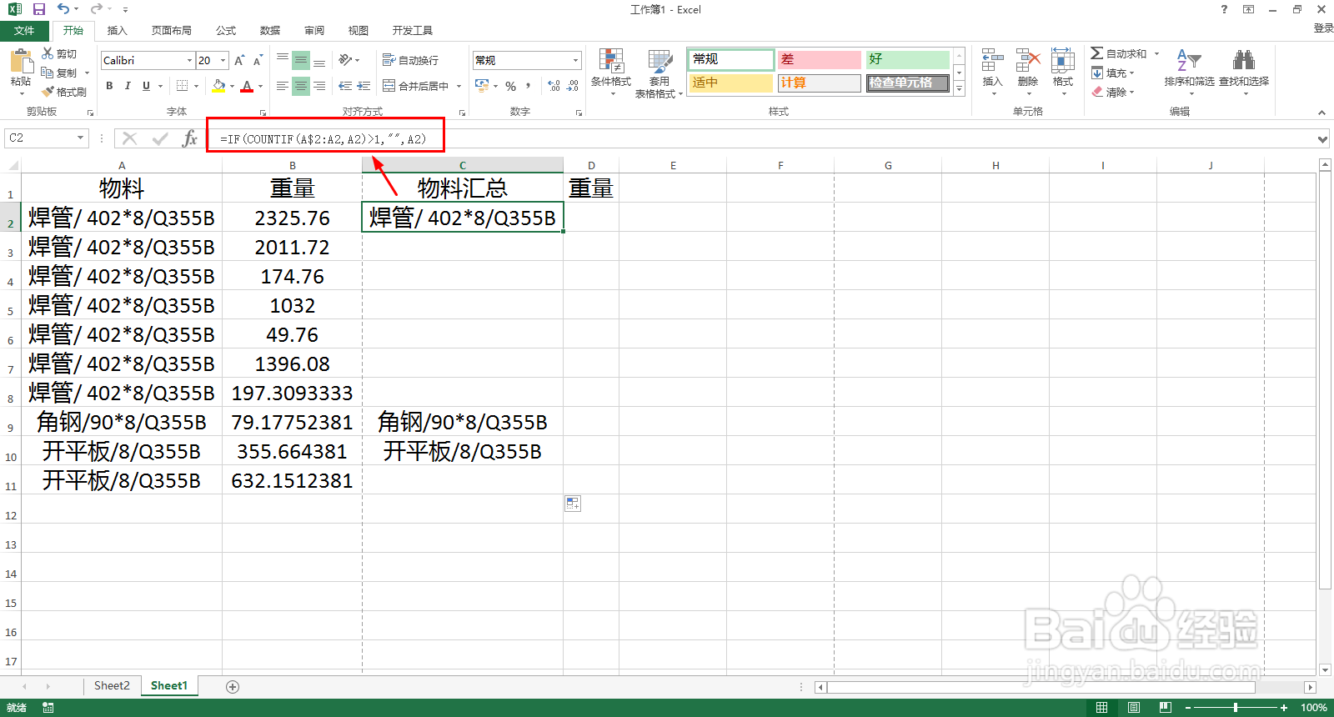The image size is (1334, 717).
Task: Expand the formula bar
Action: coord(1322,139)
